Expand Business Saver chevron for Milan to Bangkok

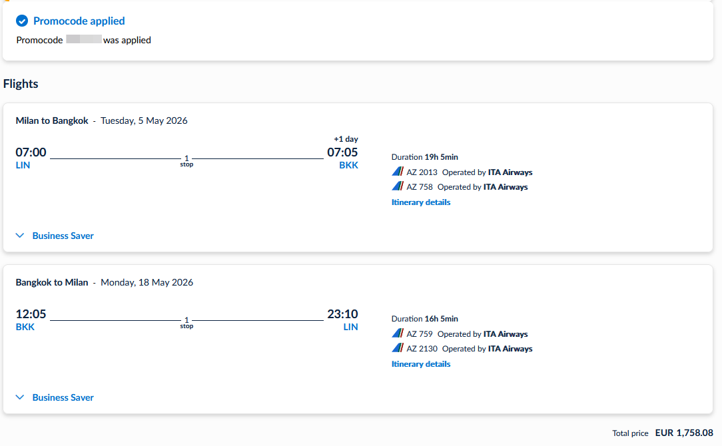[20, 236]
